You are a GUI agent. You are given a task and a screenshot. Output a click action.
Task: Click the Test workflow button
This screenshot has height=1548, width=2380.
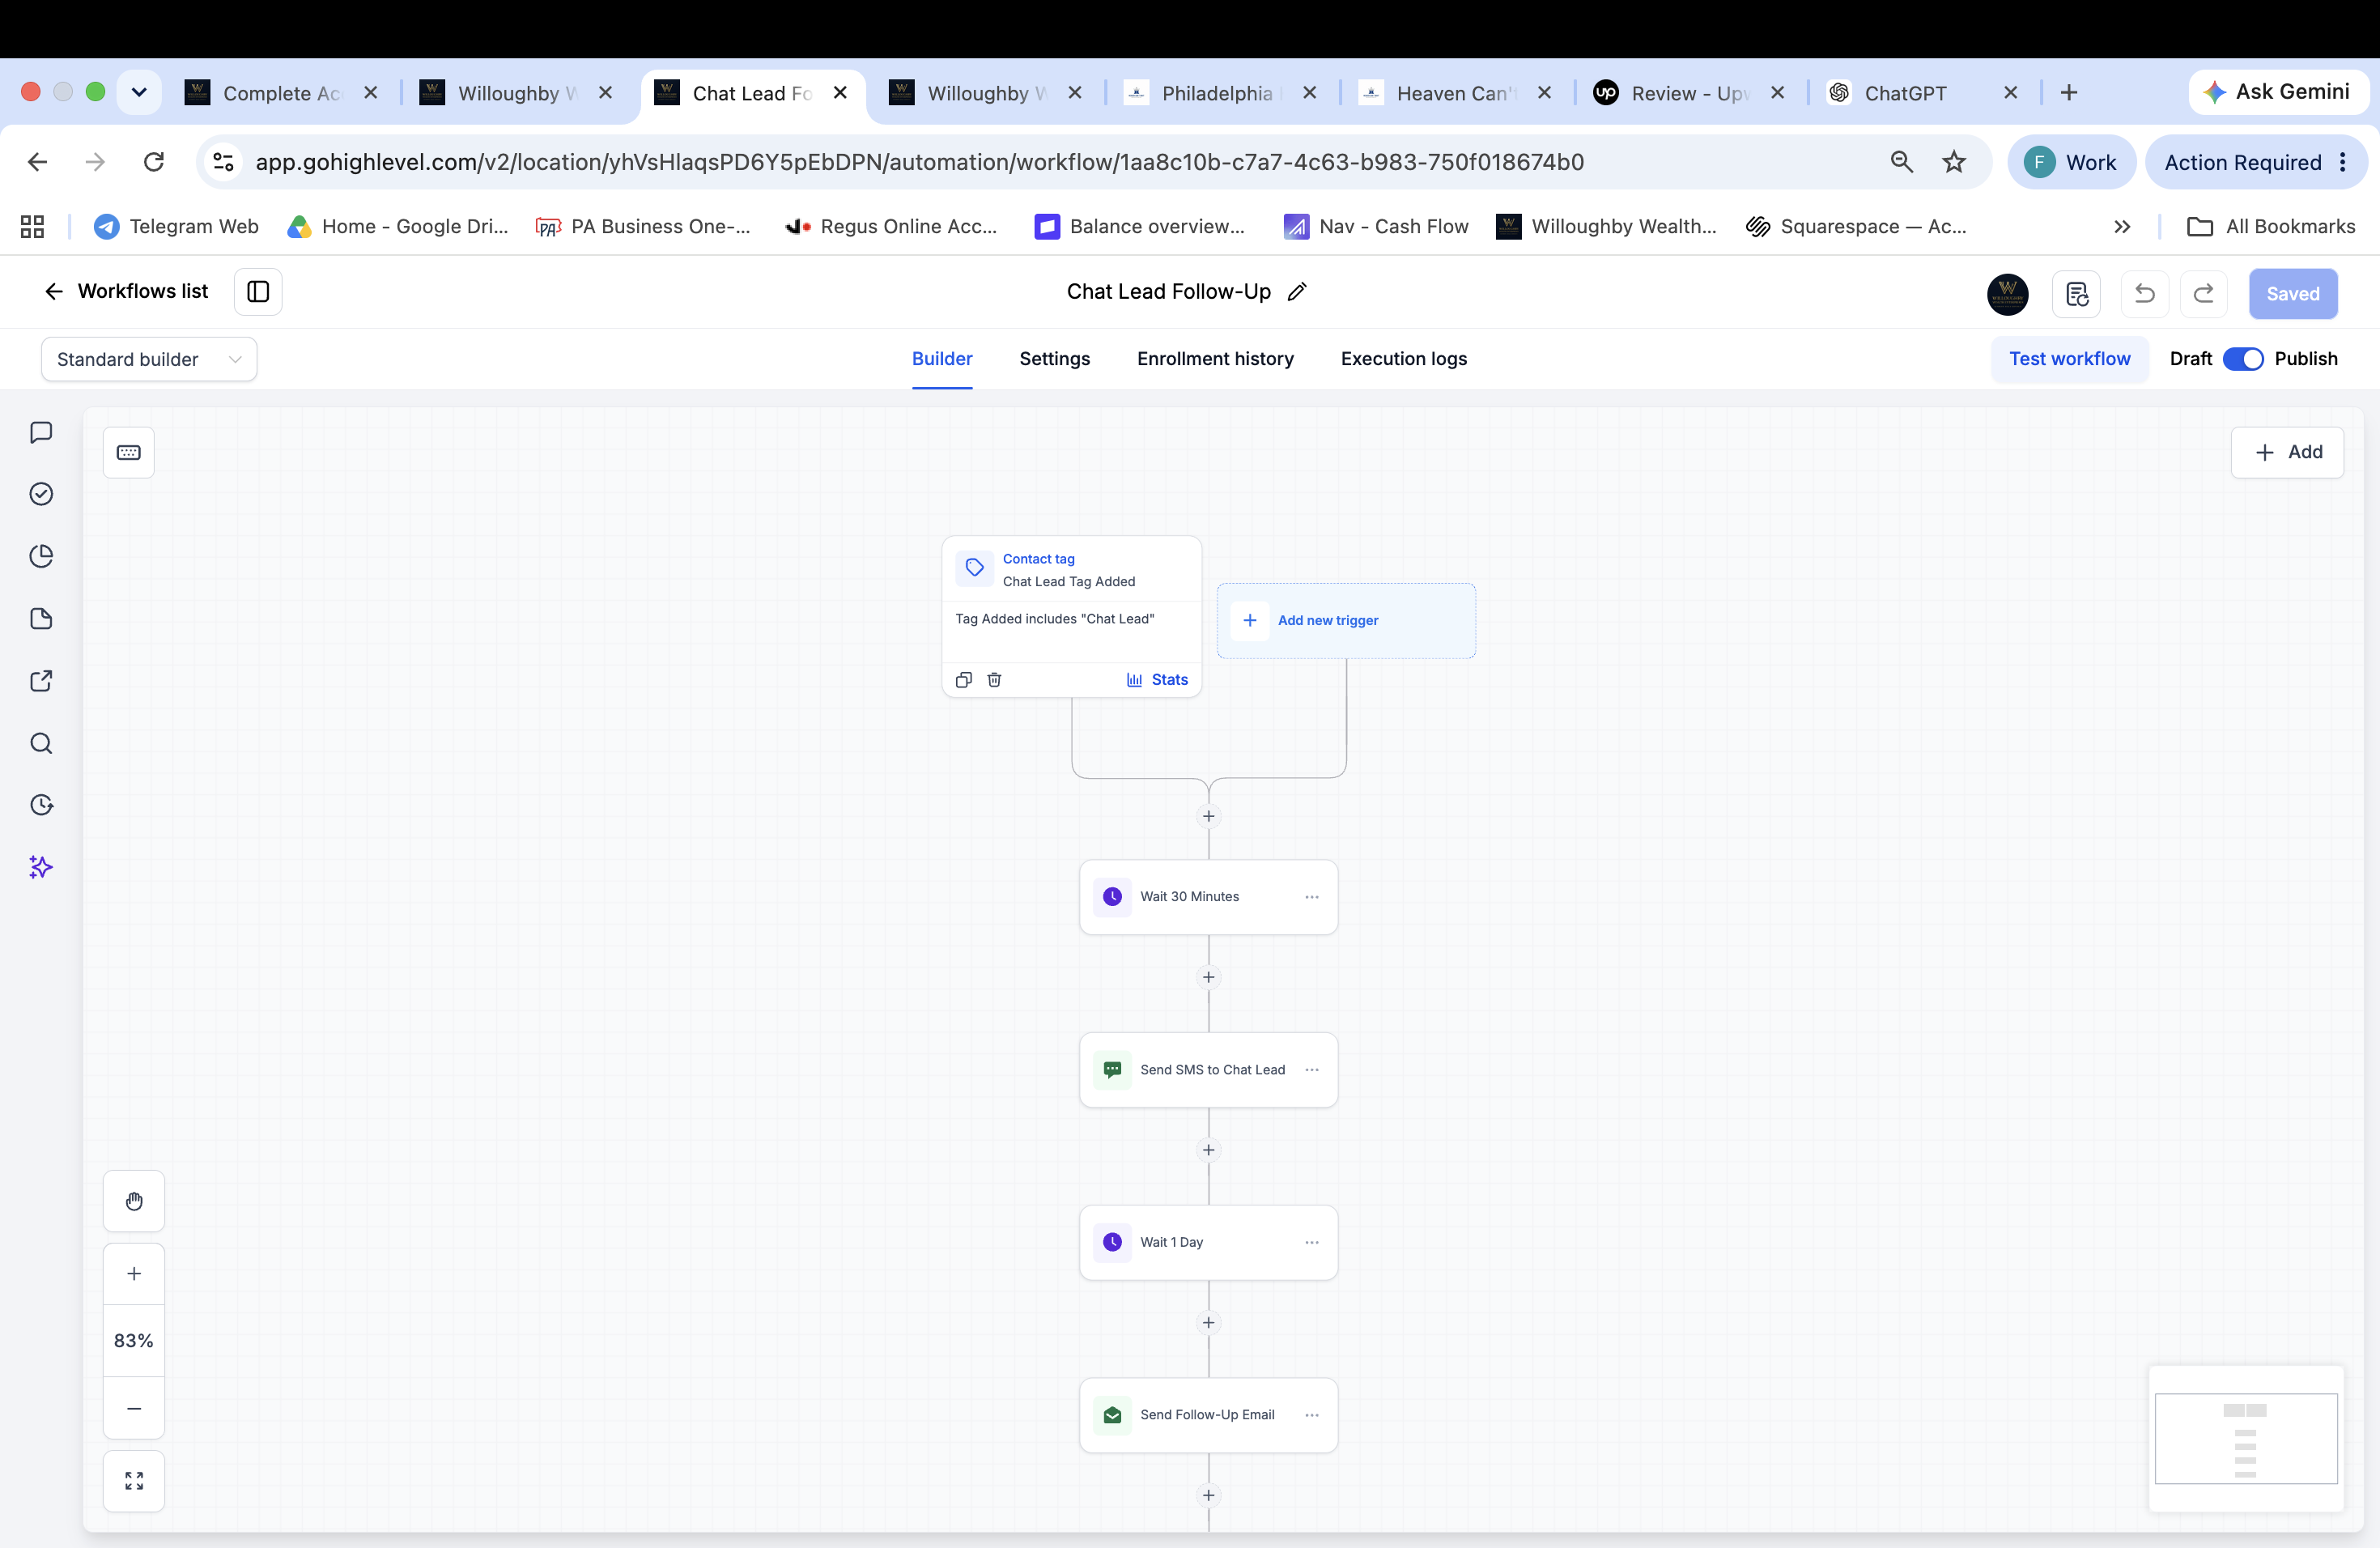(x=2069, y=359)
